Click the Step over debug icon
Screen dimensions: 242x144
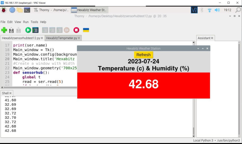click(45, 30)
